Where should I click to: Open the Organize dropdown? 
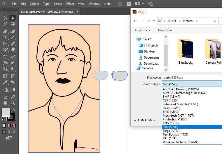click(142, 30)
